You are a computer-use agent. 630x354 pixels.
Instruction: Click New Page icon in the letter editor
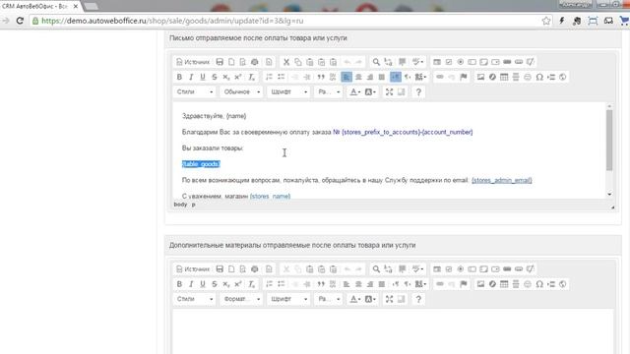coord(231,62)
